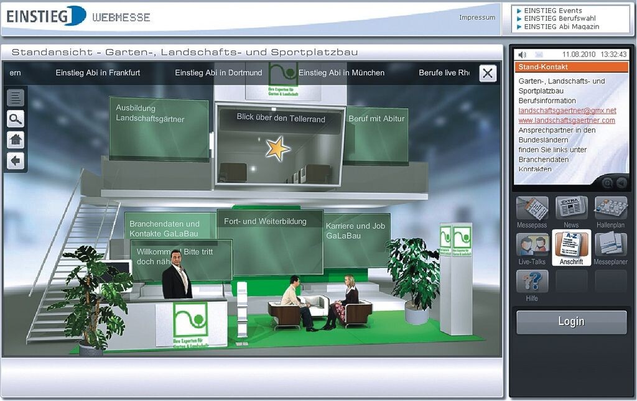Click the back triangle icon below the contact panel
This screenshot has height=401, width=637.
point(621,183)
